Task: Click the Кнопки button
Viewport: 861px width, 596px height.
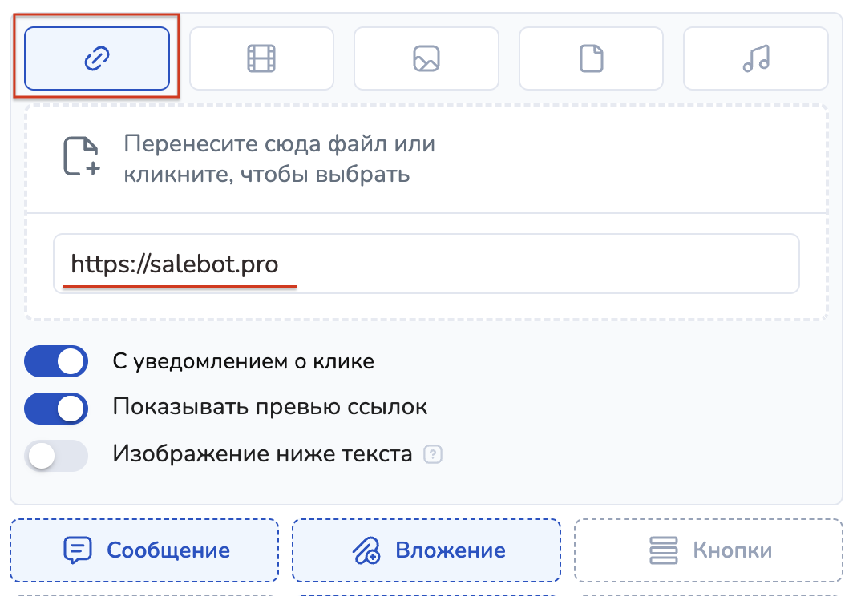Action: click(709, 550)
